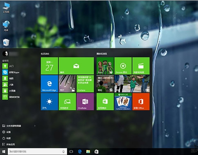Open Store from the taskbar
Viewport: 198px width, 155px height.
pos(97,151)
